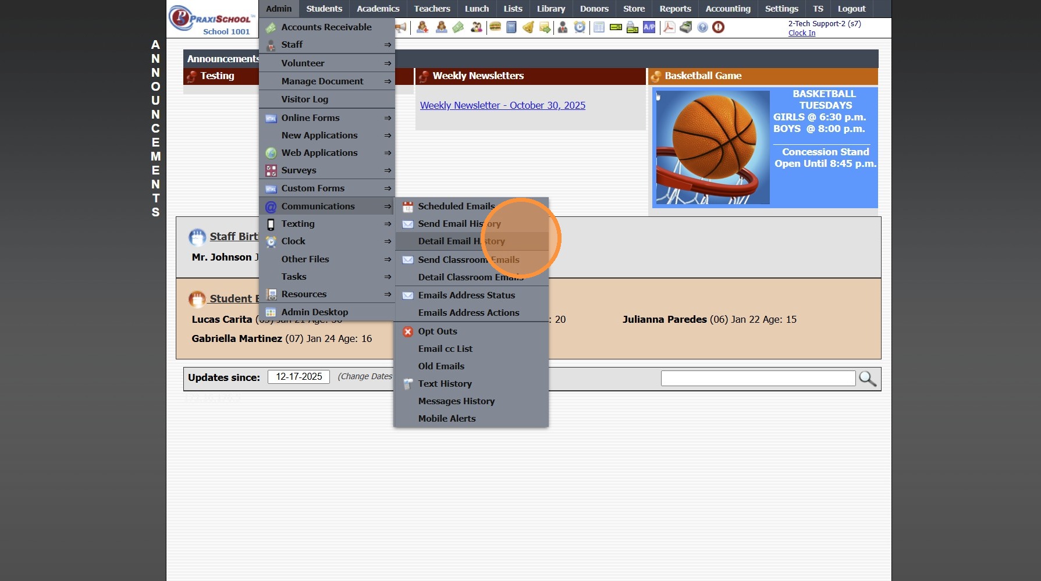Open the A/P accounts payable toolbar icon
1041x581 pixels.
point(649,27)
